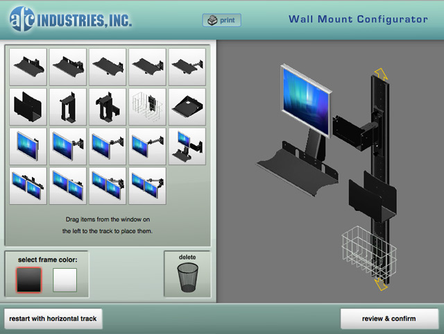This screenshot has width=444, height=334.
Task: Select single monitor on short thick arm
Action: pos(68,147)
